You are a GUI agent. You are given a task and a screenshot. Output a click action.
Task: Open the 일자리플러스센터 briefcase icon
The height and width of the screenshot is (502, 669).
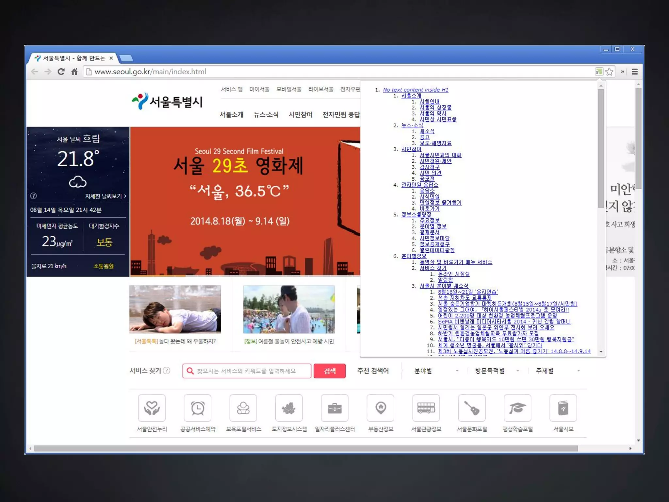point(334,408)
